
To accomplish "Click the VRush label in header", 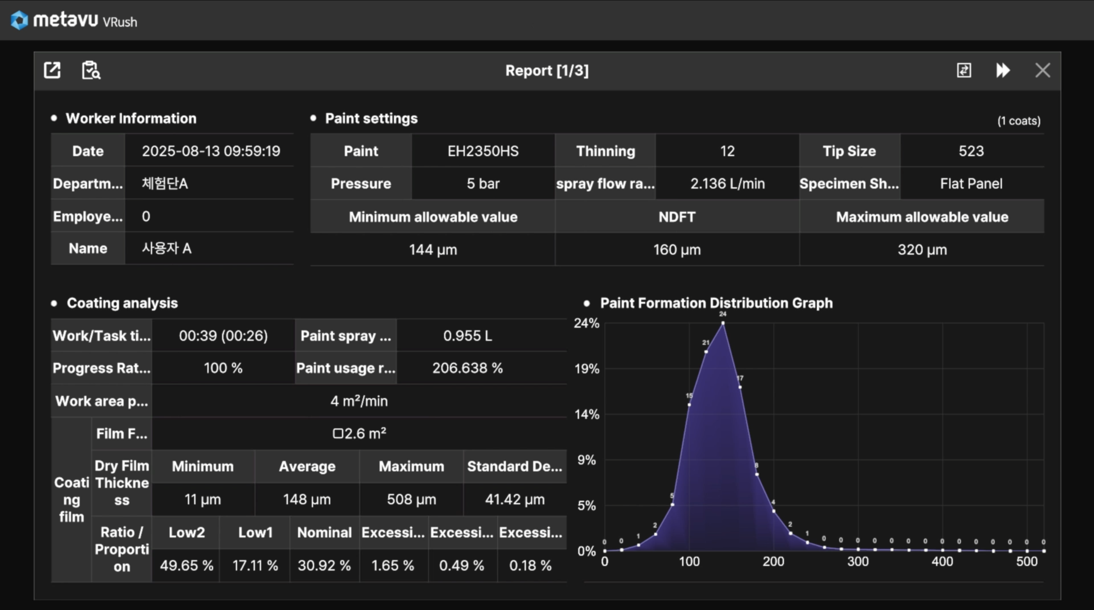I will 120,22.
